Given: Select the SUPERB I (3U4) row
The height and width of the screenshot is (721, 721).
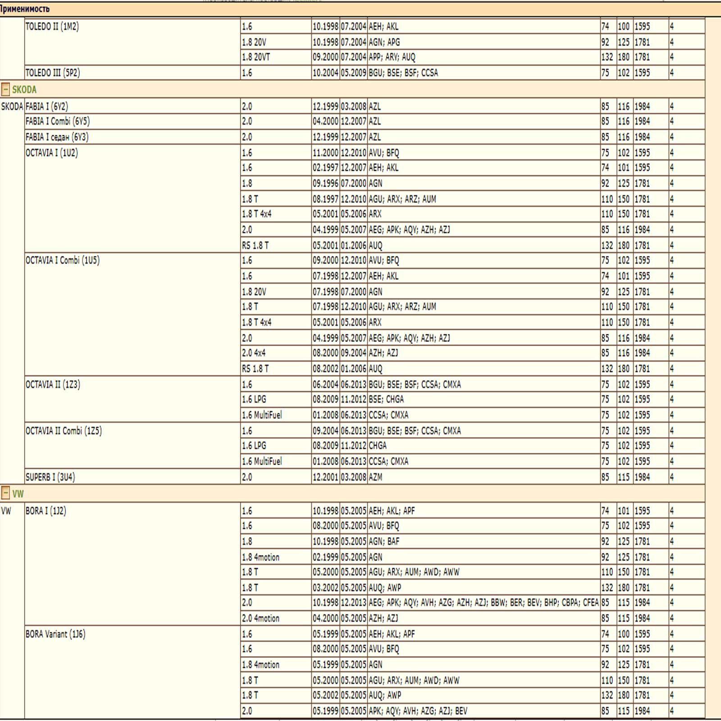Looking at the screenshot, I should [x=50, y=477].
